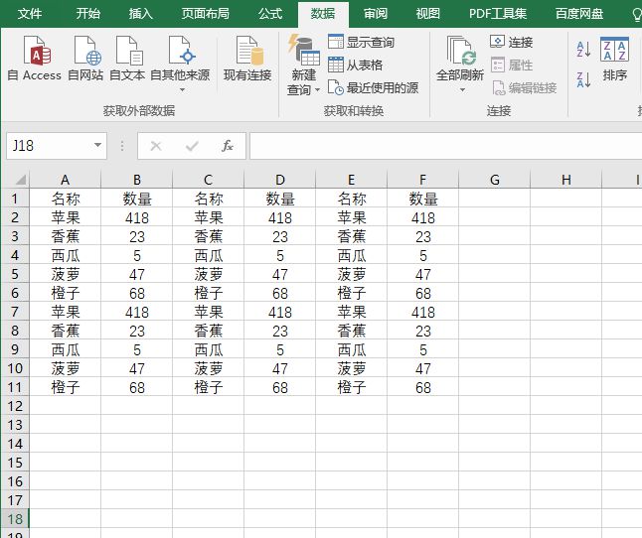Open the 百度网盘 tab
Viewport: 642px width, 538px height.
(579, 14)
